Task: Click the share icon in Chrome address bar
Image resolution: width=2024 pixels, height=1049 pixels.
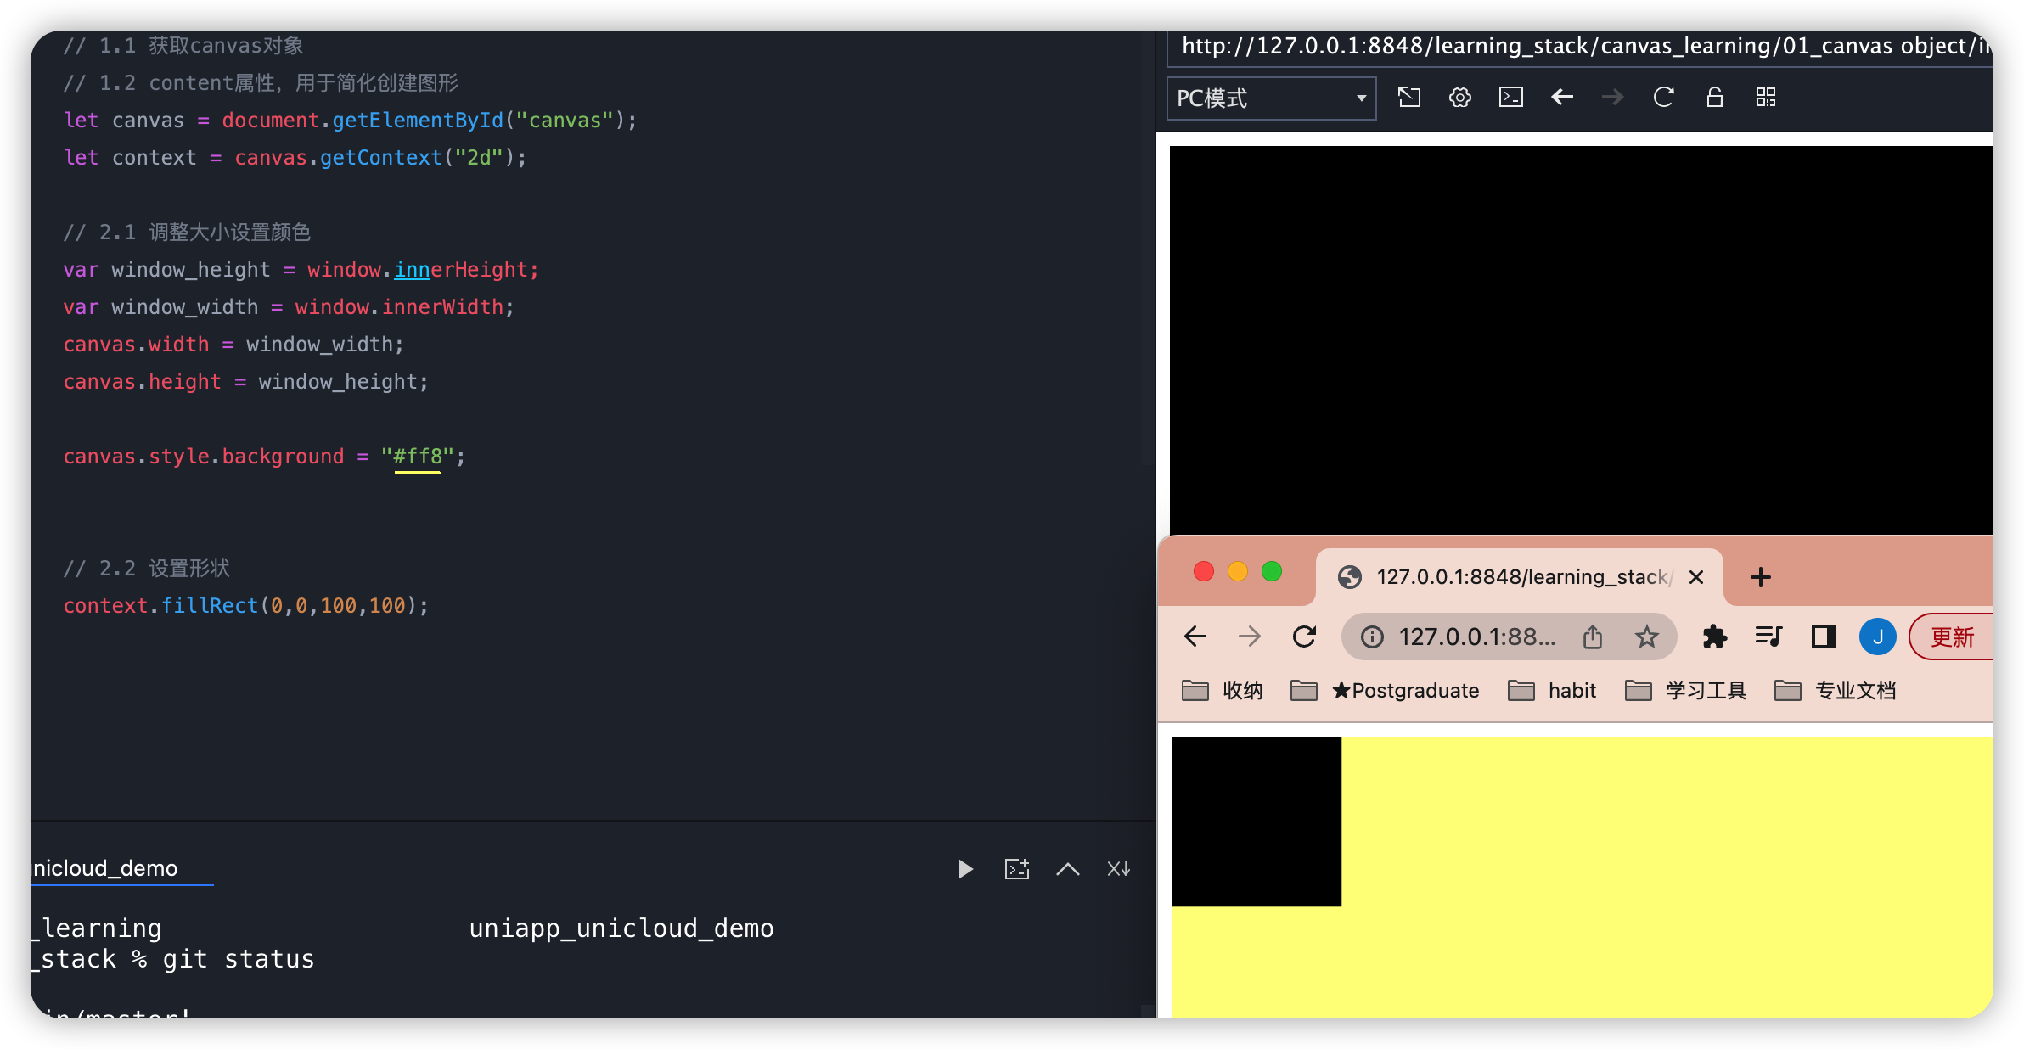Action: click(1593, 637)
